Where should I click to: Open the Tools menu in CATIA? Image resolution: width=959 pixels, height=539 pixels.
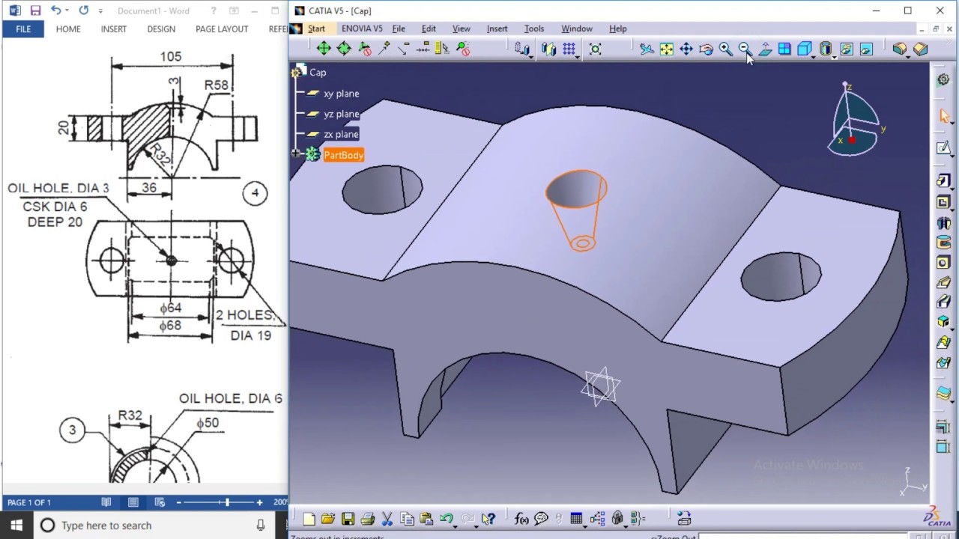tap(534, 28)
